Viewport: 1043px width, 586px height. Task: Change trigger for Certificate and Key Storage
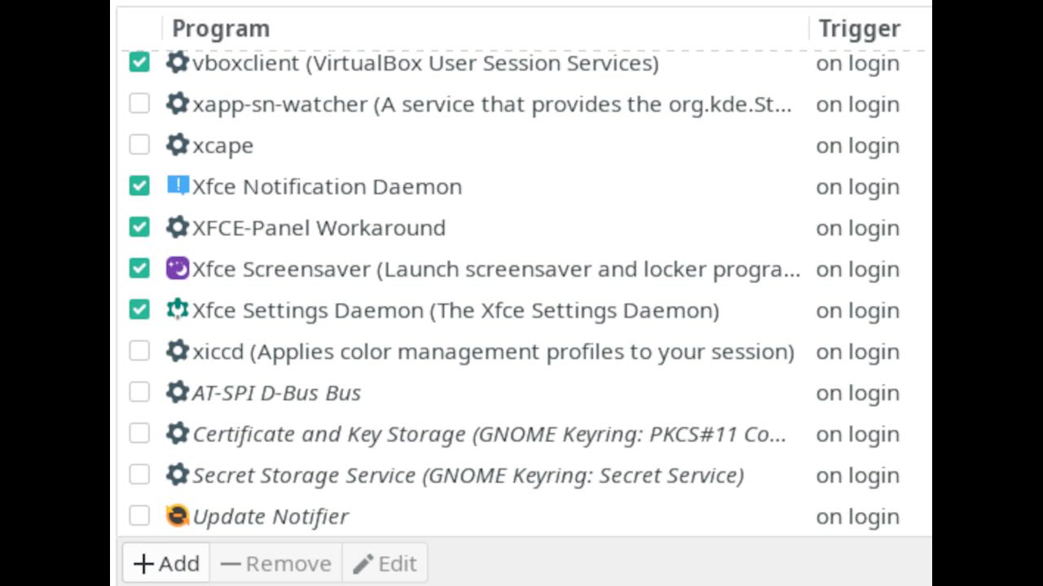point(857,435)
